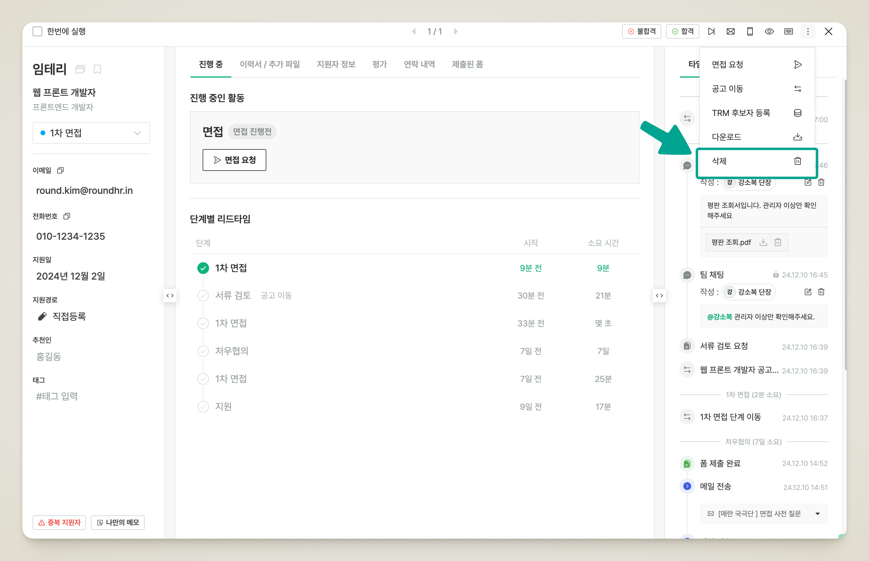This screenshot has width=869, height=561.
Task: Open the 1차 면접 stage dropdown
Action: 91,133
